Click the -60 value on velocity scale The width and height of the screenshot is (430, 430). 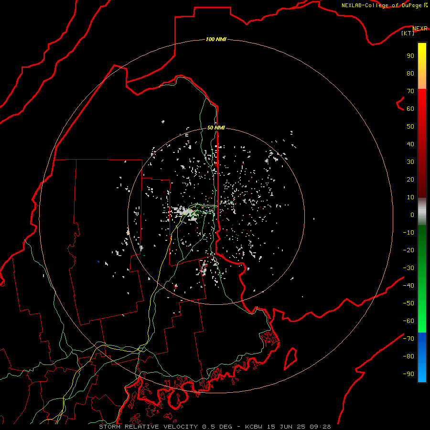(x=408, y=321)
